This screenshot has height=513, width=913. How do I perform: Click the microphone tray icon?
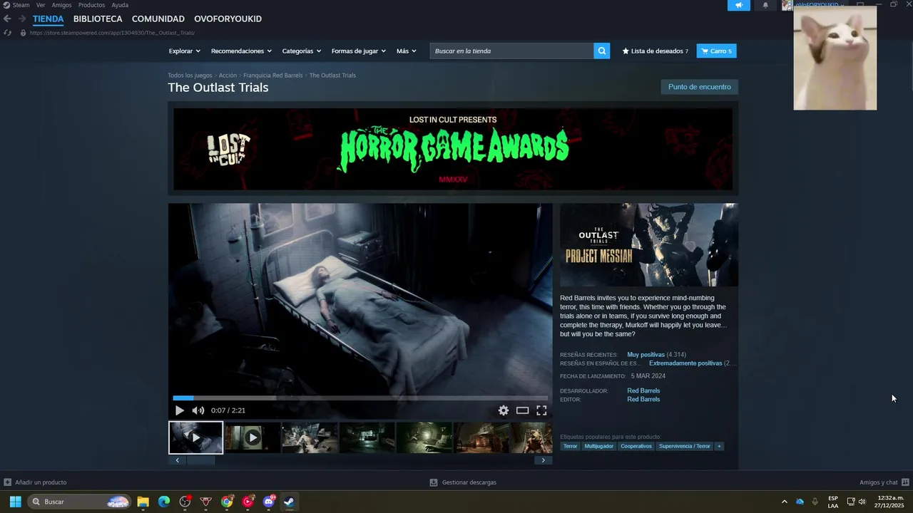tap(815, 502)
